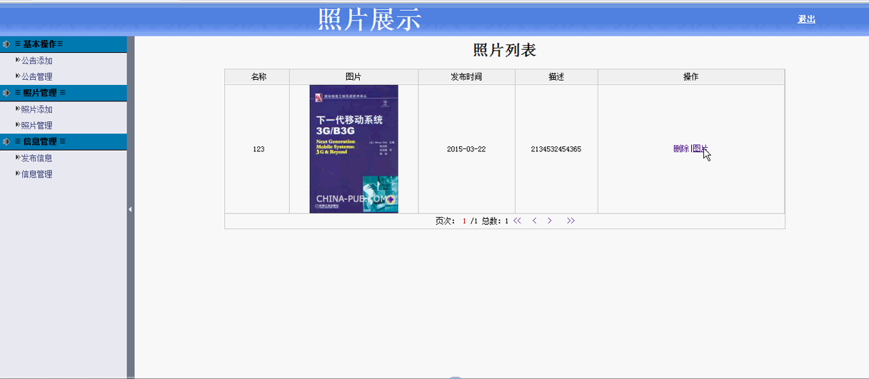Click the arrow bullet before 公告管理

18,76
